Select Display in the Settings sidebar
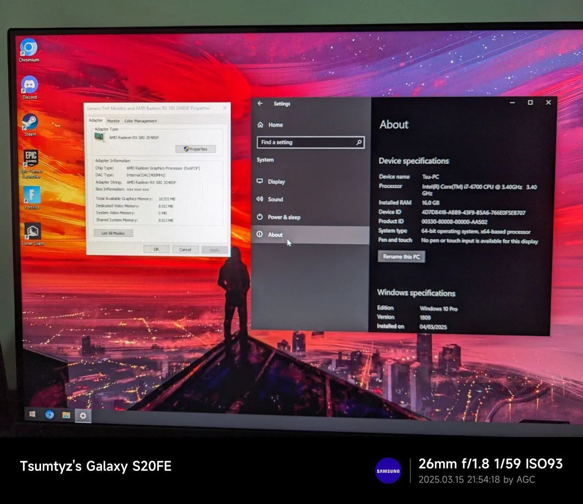This screenshot has height=504, width=583. [x=276, y=182]
